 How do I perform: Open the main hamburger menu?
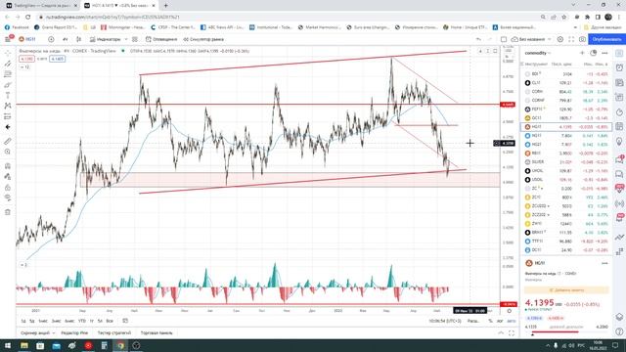click(x=8, y=39)
